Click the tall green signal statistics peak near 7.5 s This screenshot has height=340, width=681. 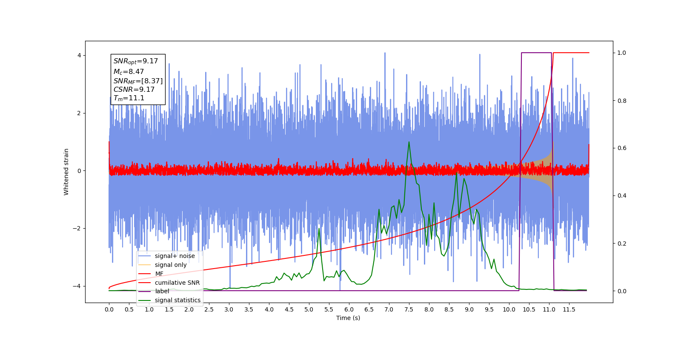click(x=409, y=143)
